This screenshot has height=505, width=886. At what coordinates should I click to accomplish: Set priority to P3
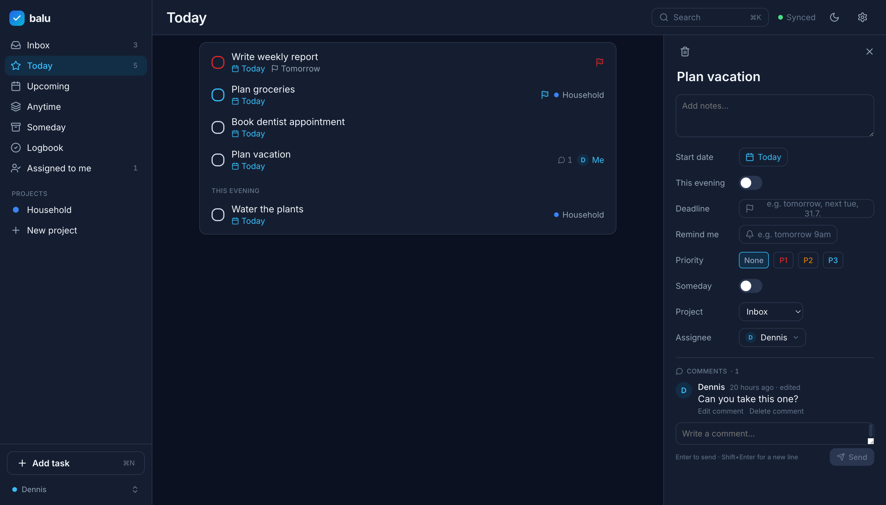833,260
